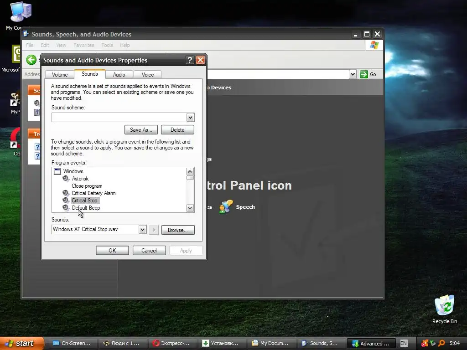This screenshot has height=350, width=467.
Task: Switch to Установк taskbar item
Action: 222,343
